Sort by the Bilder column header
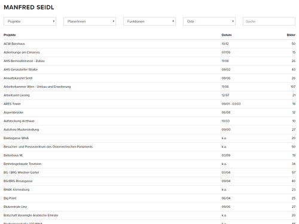Viewport: 299px width, 224px height. coord(291,35)
